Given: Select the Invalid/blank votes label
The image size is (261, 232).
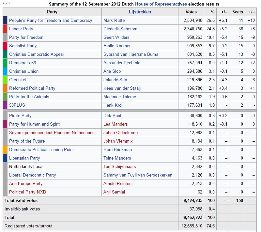Looking at the screenshot, I should coord(22,209).
